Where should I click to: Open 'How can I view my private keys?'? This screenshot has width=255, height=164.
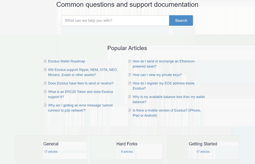[157, 75]
